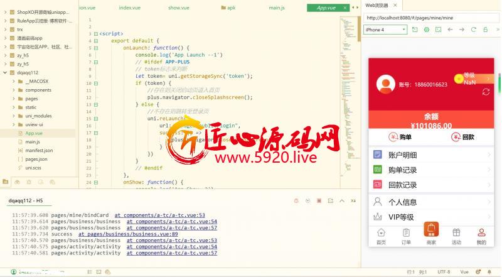Open VIP等级 in the preview list
Screen dimensions: 502x277
431,217
